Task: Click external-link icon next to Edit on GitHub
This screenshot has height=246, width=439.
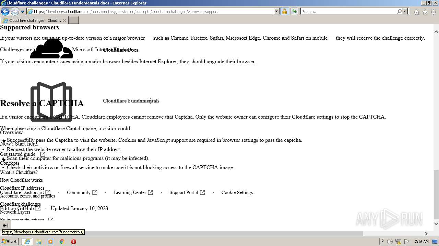Action: coord(38,208)
